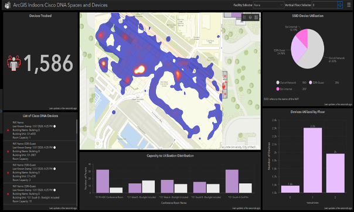Screen dimensions: 354x212
Task: Click the ArcGIS Indoors logo in the header
Action: pos(8,5)
